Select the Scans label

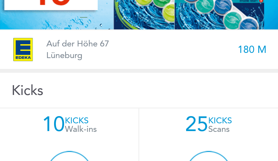point(219,129)
